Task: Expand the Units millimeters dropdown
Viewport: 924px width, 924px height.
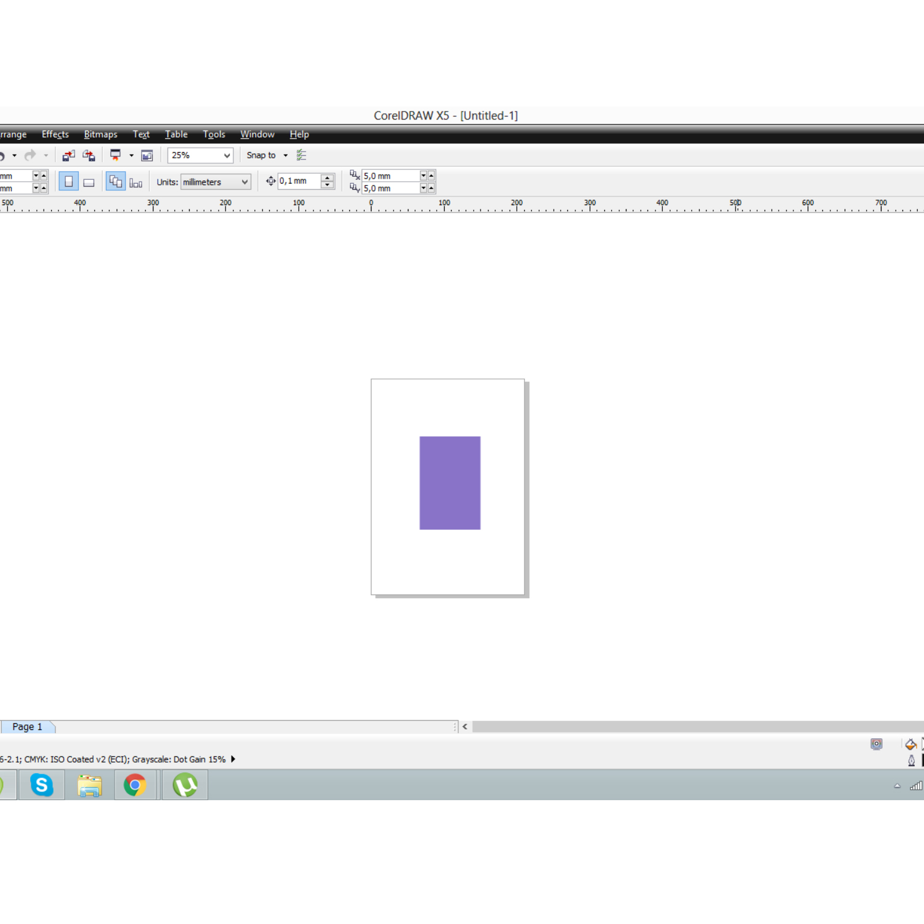Action: coord(245,182)
